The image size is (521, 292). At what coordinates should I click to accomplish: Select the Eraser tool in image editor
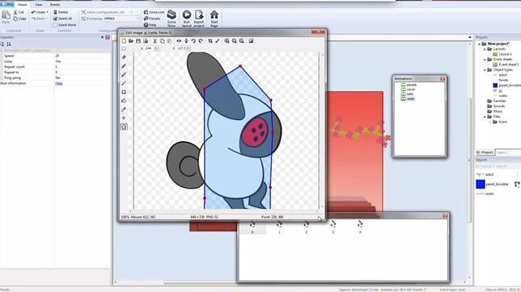coord(124,57)
